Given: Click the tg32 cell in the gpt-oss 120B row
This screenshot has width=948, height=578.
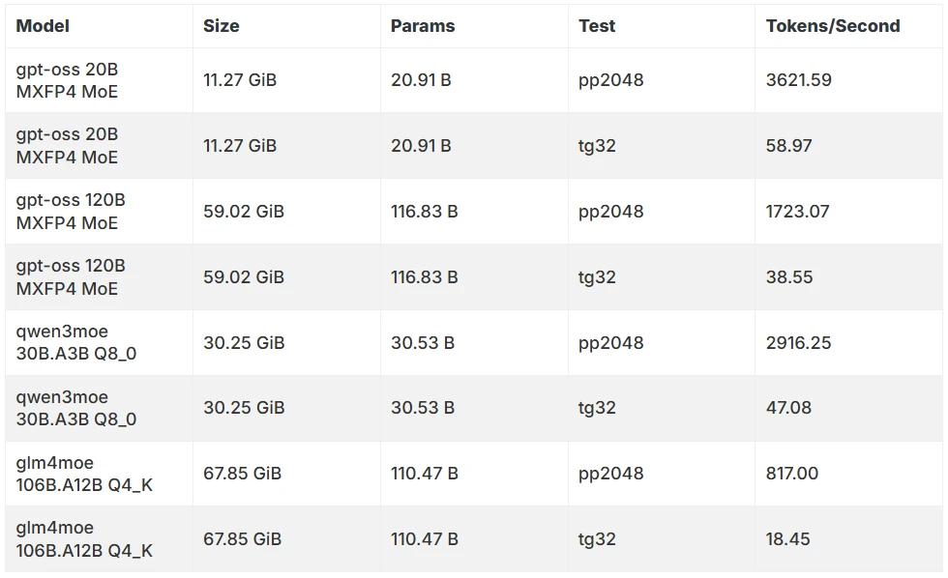Looking at the screenshot, I should pyautogui.click(x=597, y=277).
